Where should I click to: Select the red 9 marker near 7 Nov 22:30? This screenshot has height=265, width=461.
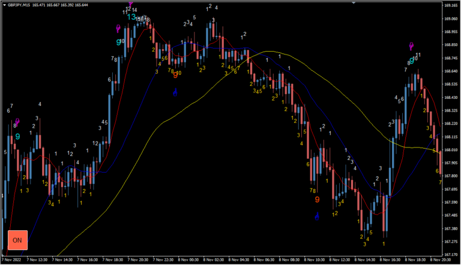click(x=175, y=75)
